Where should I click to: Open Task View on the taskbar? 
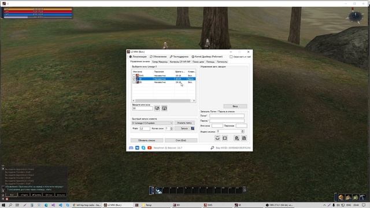pos(17,205)
